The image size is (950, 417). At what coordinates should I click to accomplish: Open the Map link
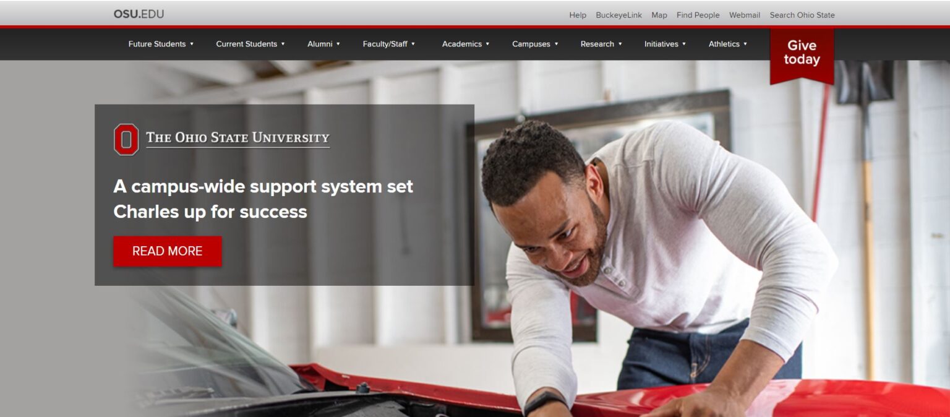tap(659, 15)
